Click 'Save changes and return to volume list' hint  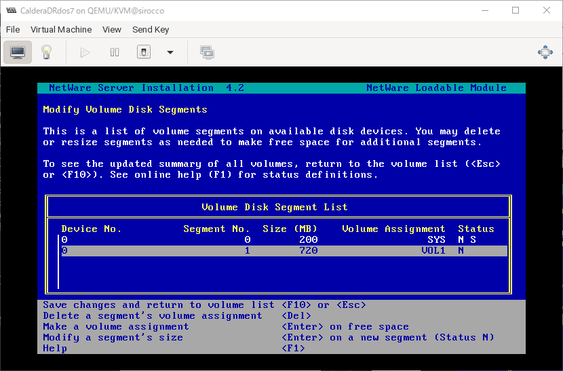tap(204, 305)
